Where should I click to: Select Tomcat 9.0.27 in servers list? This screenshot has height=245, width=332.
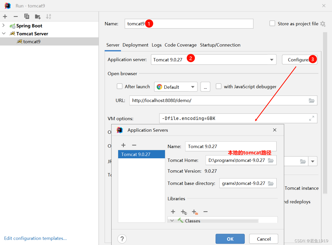pos(141,154)
